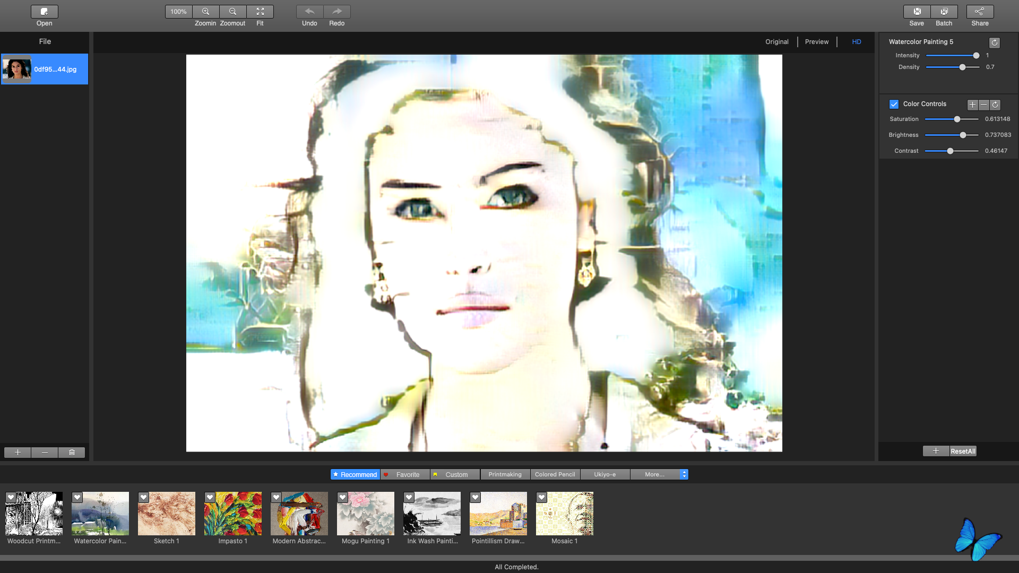
Task: Open Batch processing icon
Action: (x=944, y=12)
